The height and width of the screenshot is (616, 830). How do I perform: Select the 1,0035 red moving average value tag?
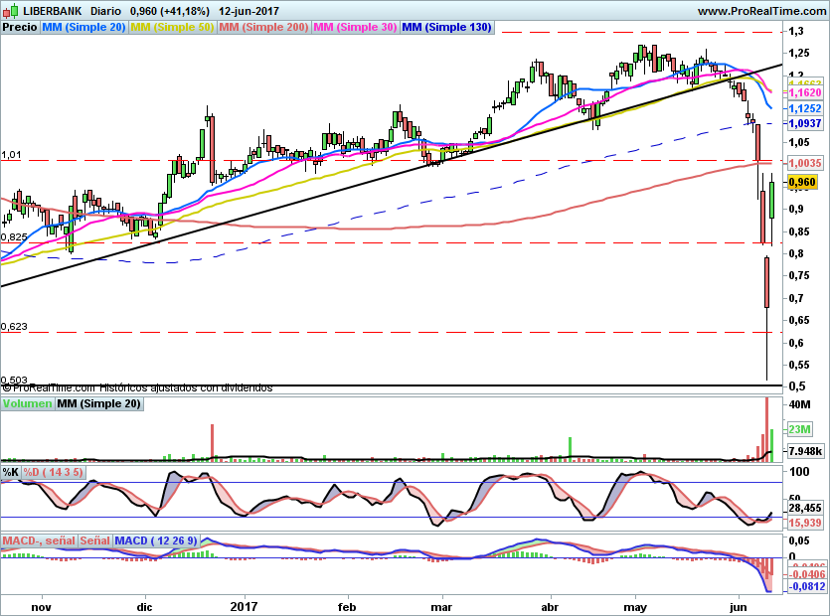point(803,162)
